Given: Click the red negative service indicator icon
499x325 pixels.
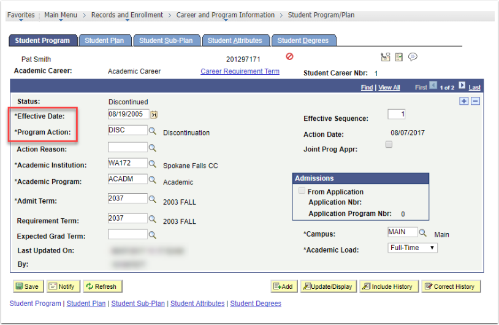Looking at the screenshot, I should point(289,56).
